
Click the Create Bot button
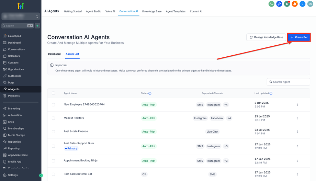coord(299,37)
